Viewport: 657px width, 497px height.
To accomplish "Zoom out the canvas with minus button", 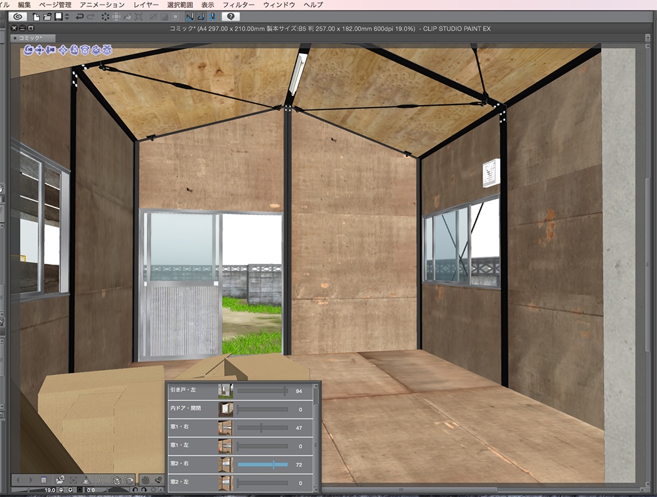I will click(x=60, y=490).
